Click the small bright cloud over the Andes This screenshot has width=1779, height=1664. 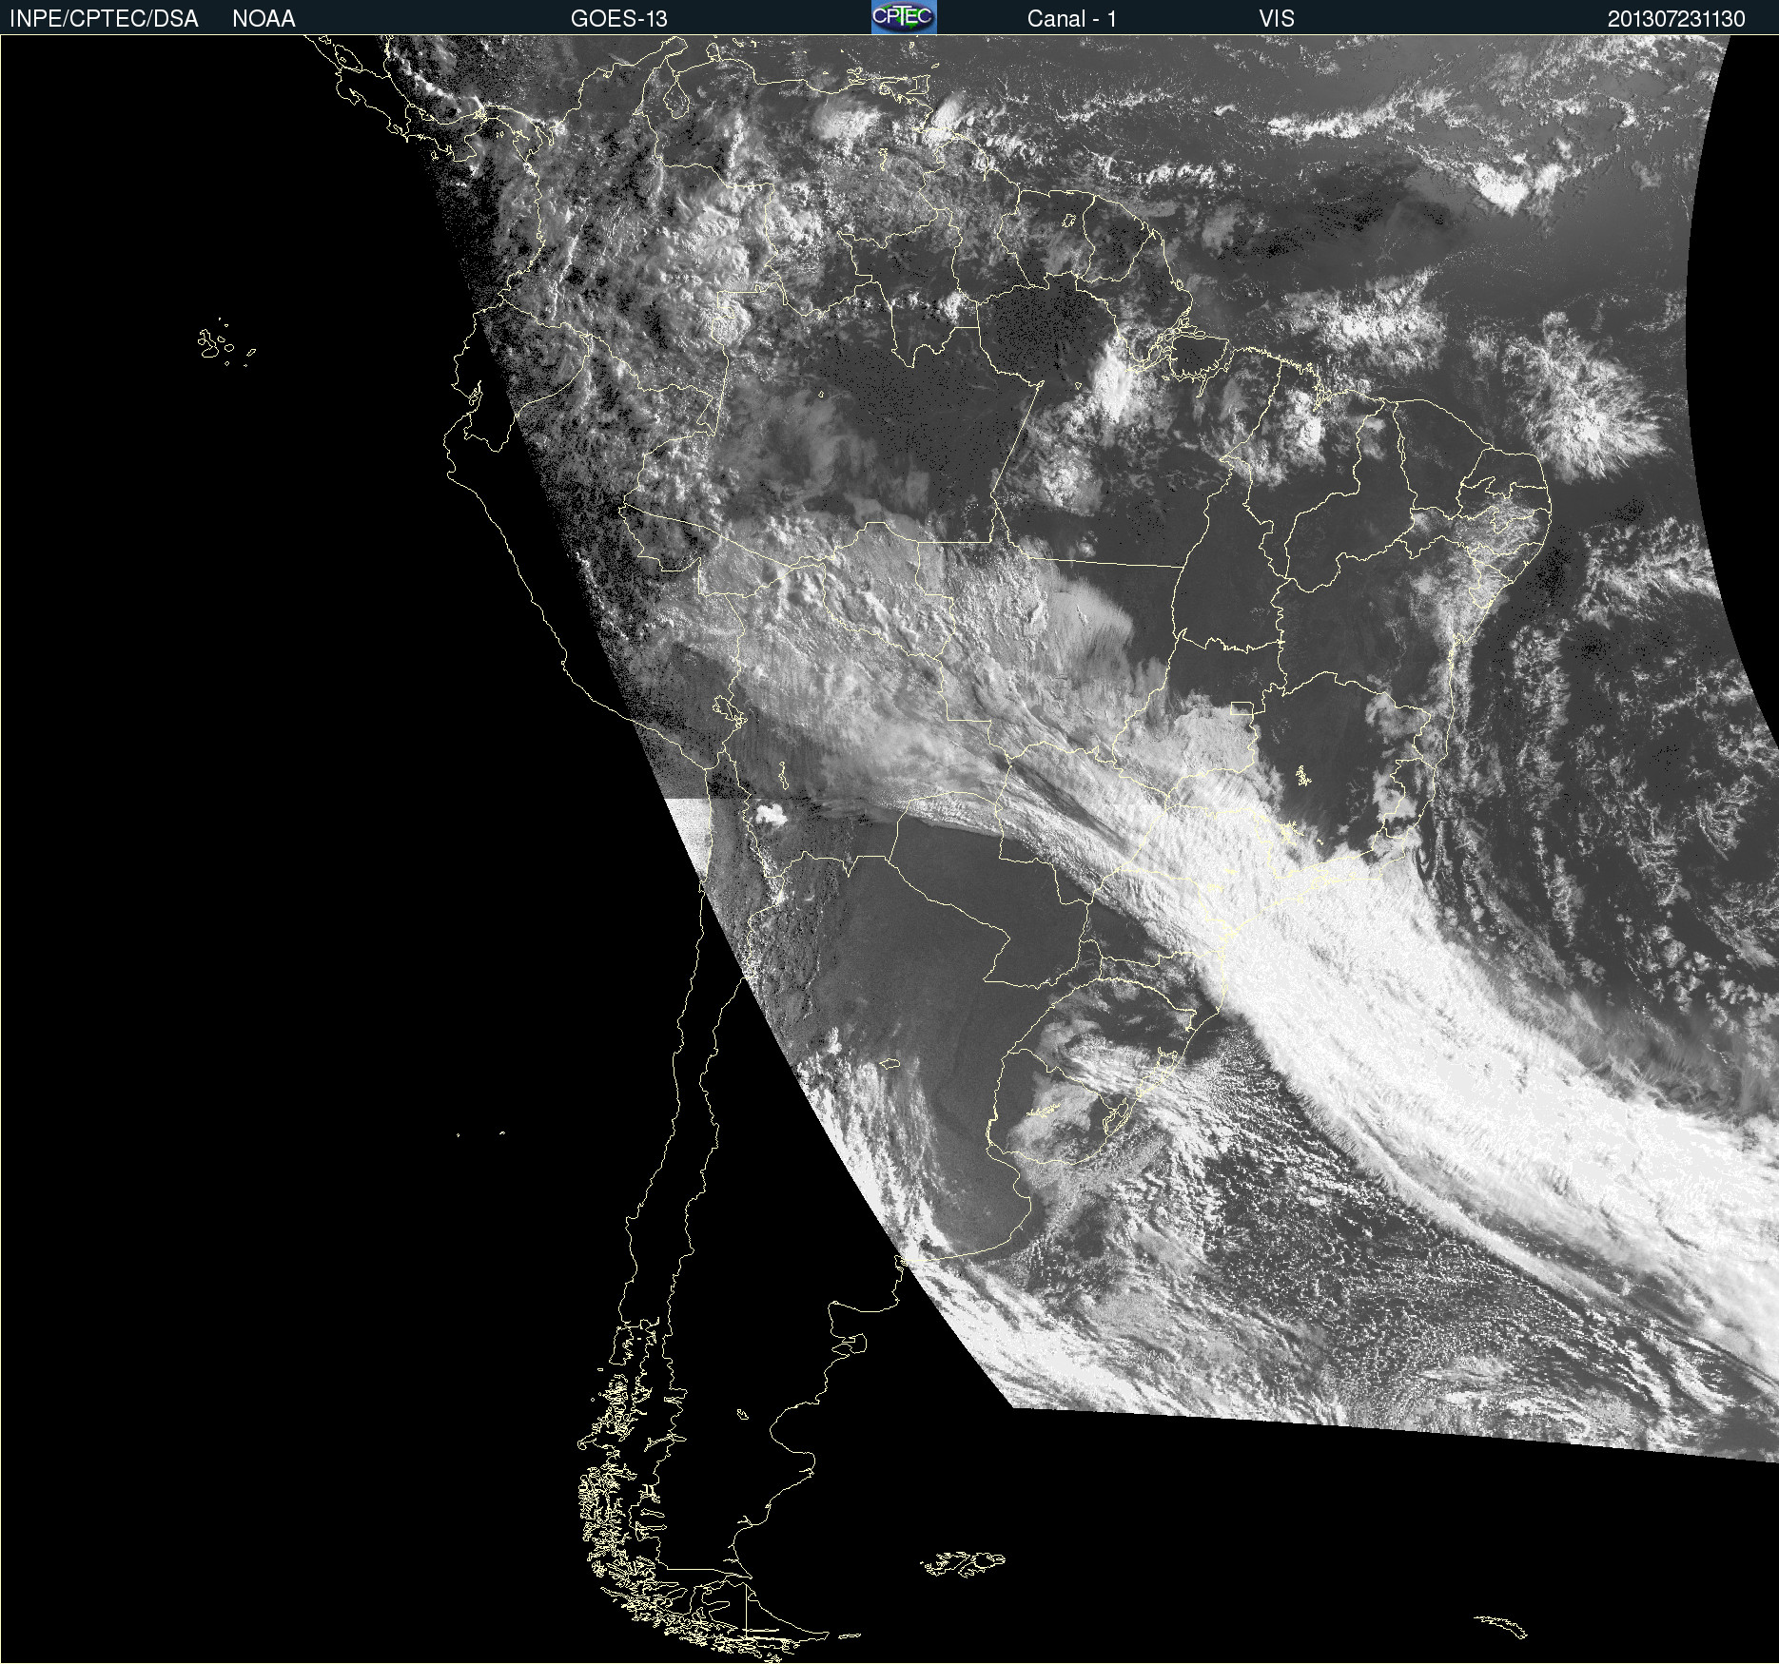click(769, 814)
